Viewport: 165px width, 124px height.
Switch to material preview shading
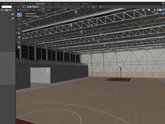[163, 10]
